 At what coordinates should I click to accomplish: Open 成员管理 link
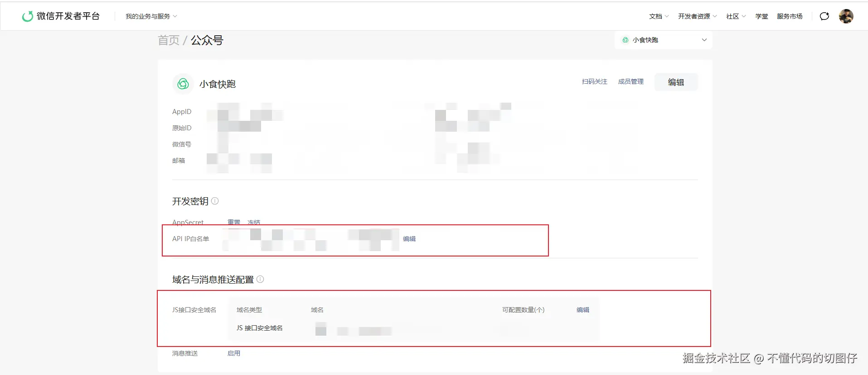(x=631, y=81)
